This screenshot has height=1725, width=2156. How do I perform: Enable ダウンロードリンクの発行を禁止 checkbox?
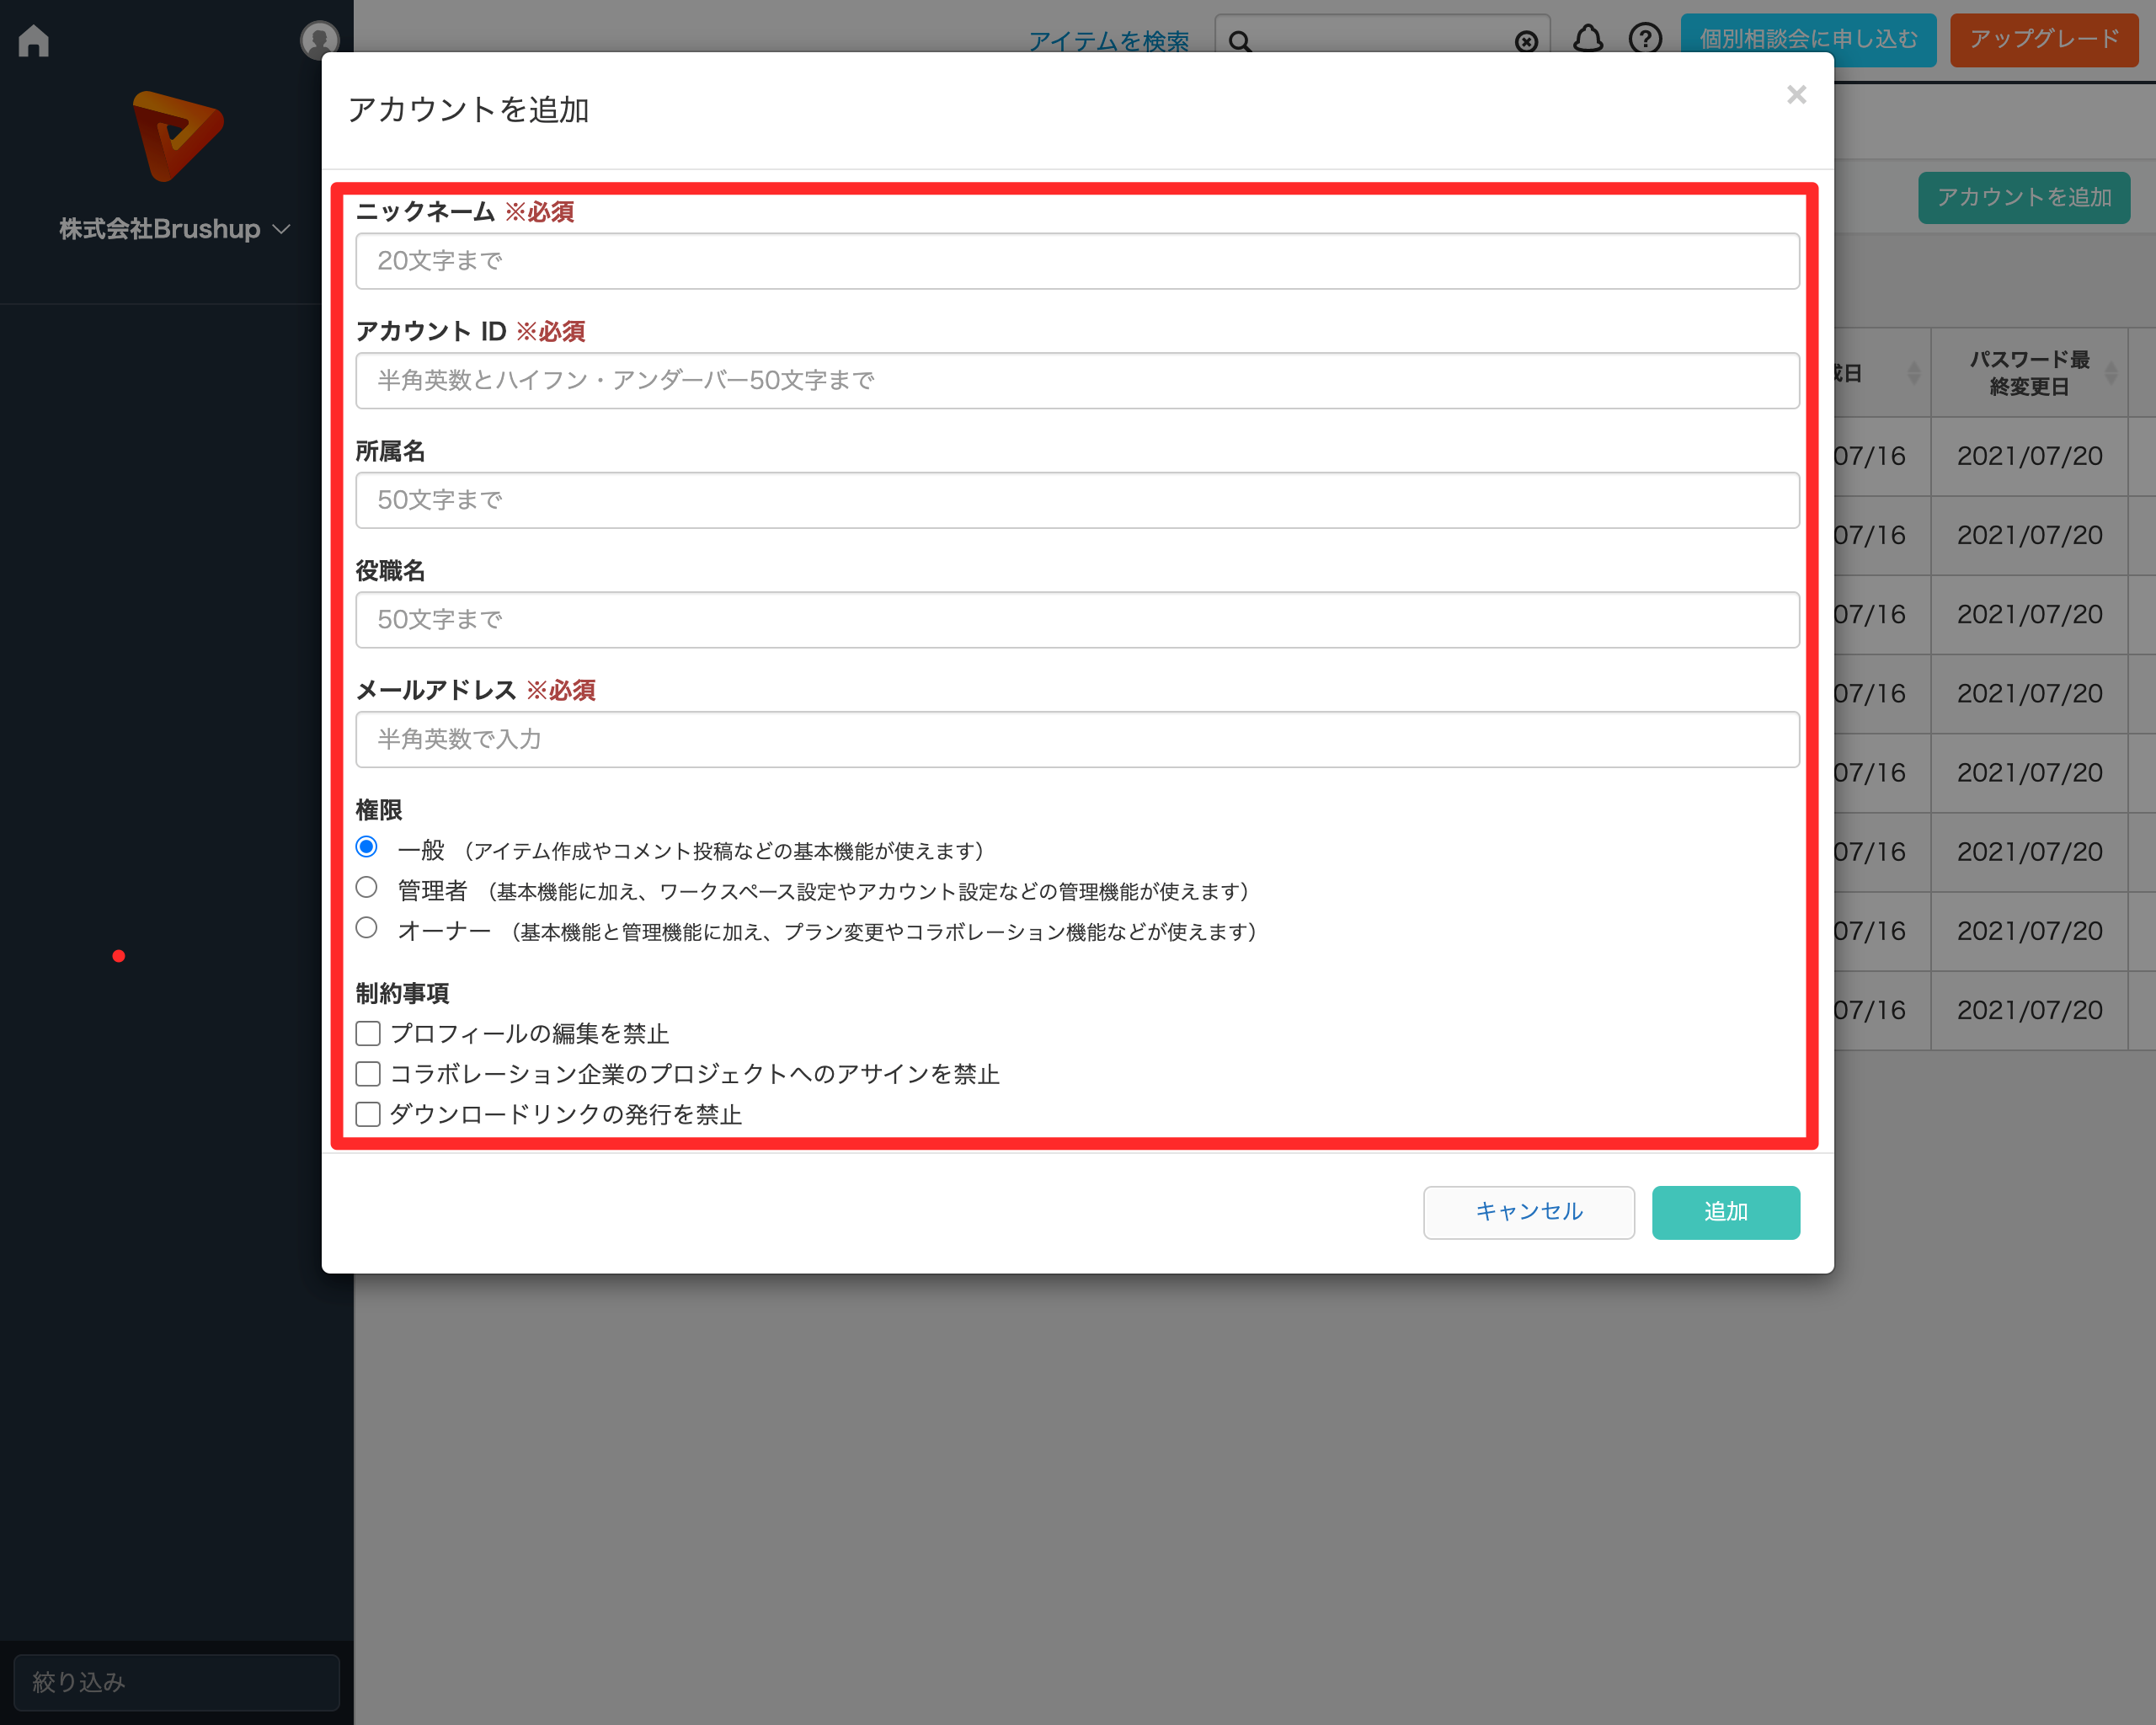368,1114
